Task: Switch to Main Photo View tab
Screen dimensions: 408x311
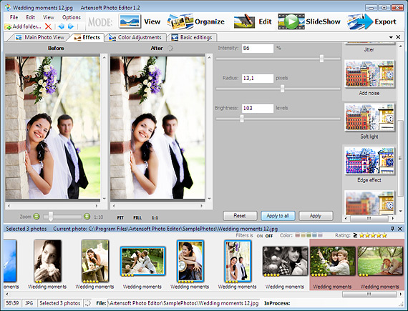Action: coord(39,37)
